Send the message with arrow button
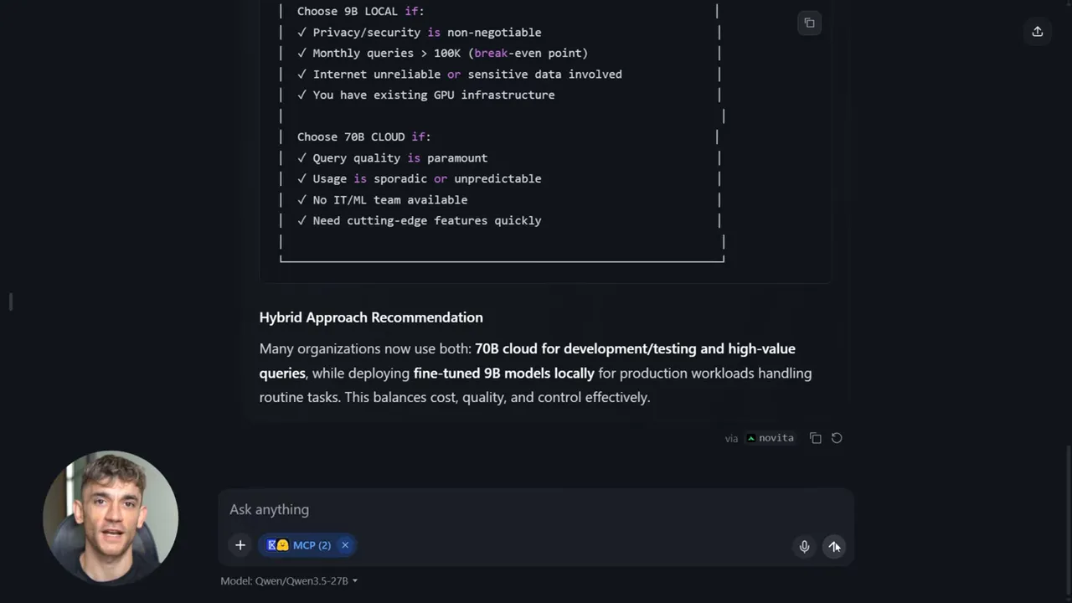 click(x=834, y=547)
